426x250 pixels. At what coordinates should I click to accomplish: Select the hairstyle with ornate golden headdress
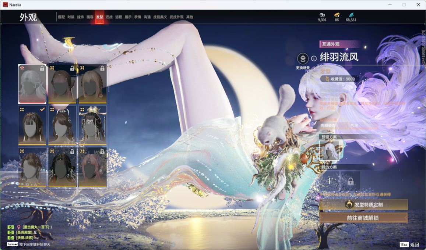point(92,125)
